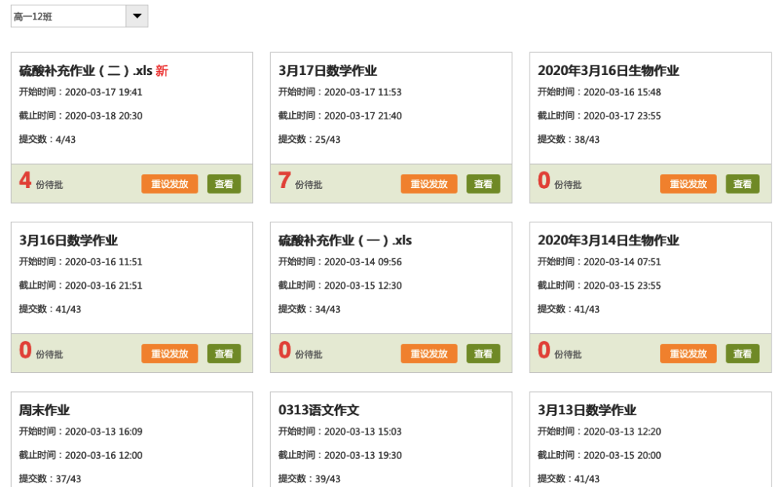
Task: Click the 3月16日数学作业 title
Action: 69,240
